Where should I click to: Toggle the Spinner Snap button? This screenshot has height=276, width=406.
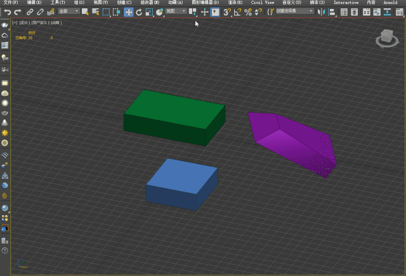(258, 12)
